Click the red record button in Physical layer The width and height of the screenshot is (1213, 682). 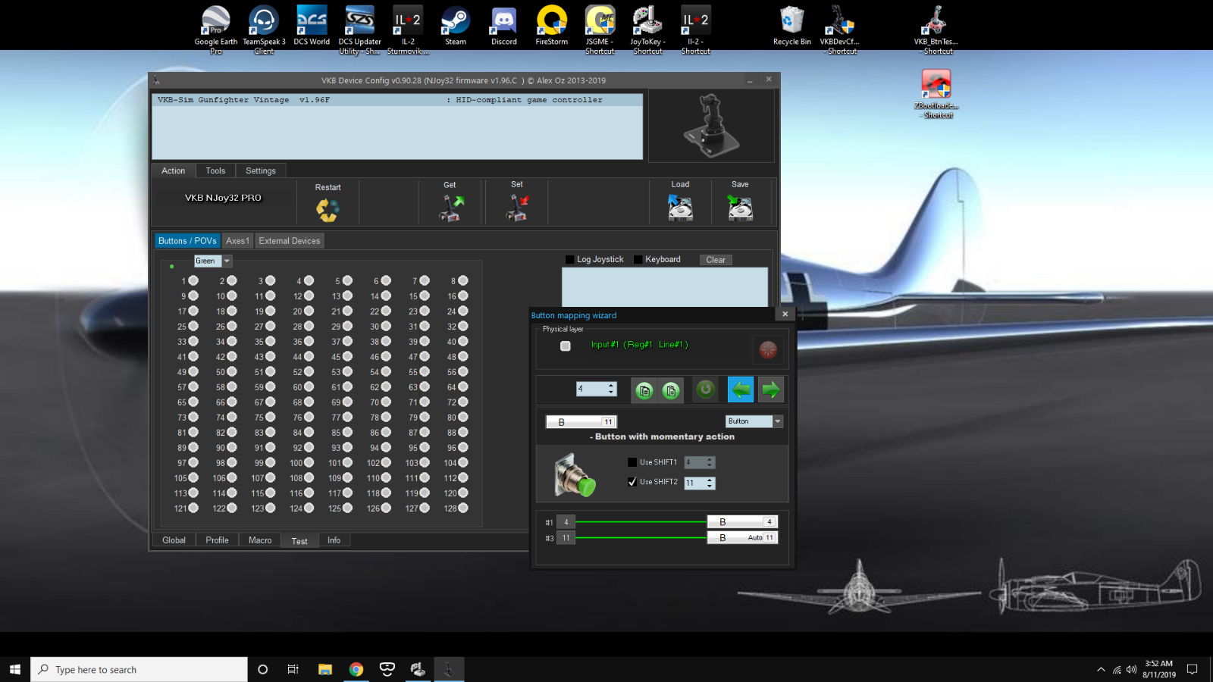pyautogui.click(x=768, y=349)
